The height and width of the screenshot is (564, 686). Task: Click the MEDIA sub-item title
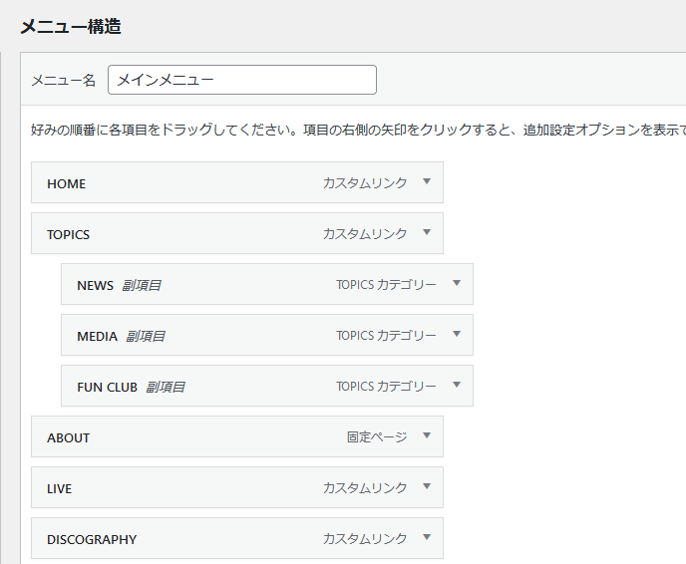coord(98,336)
